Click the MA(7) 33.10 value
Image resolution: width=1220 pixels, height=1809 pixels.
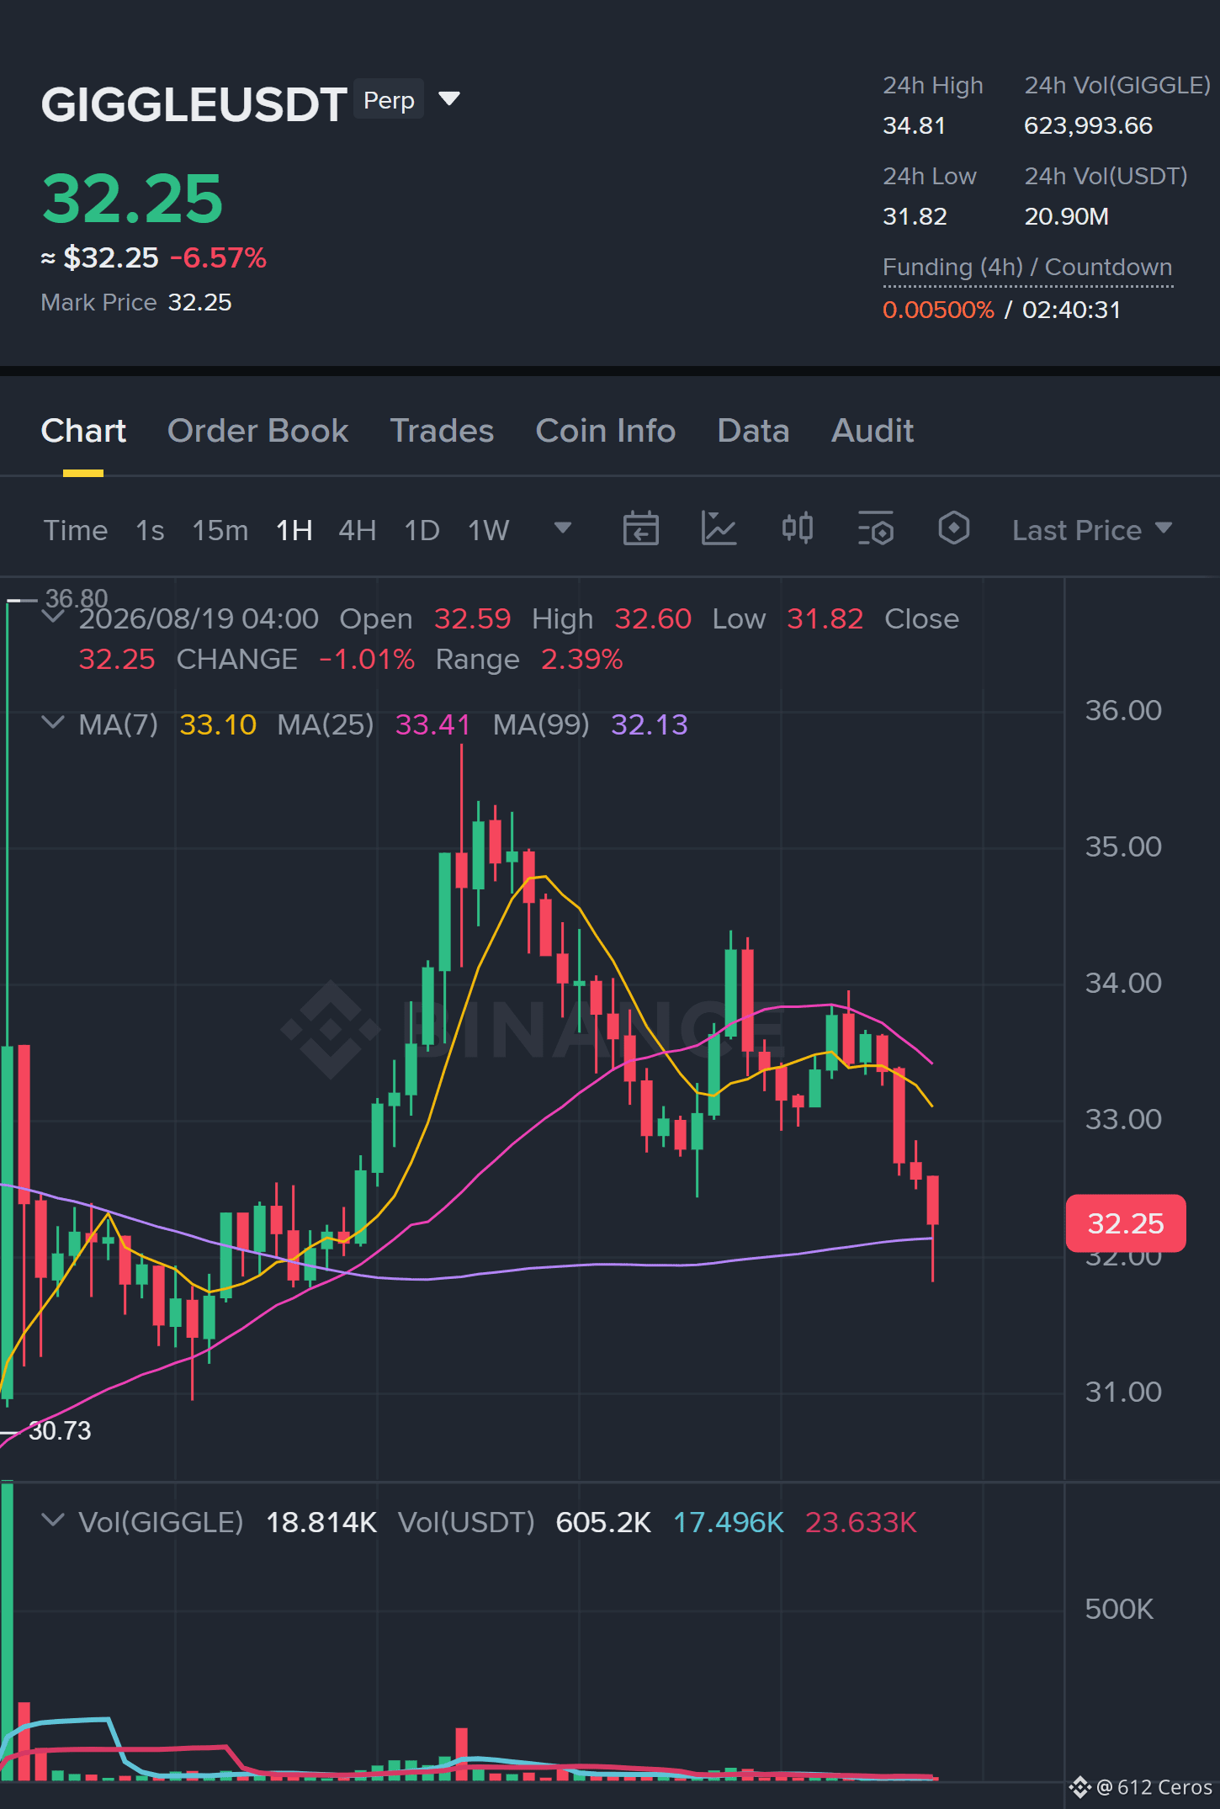click(x=218, y=724)
